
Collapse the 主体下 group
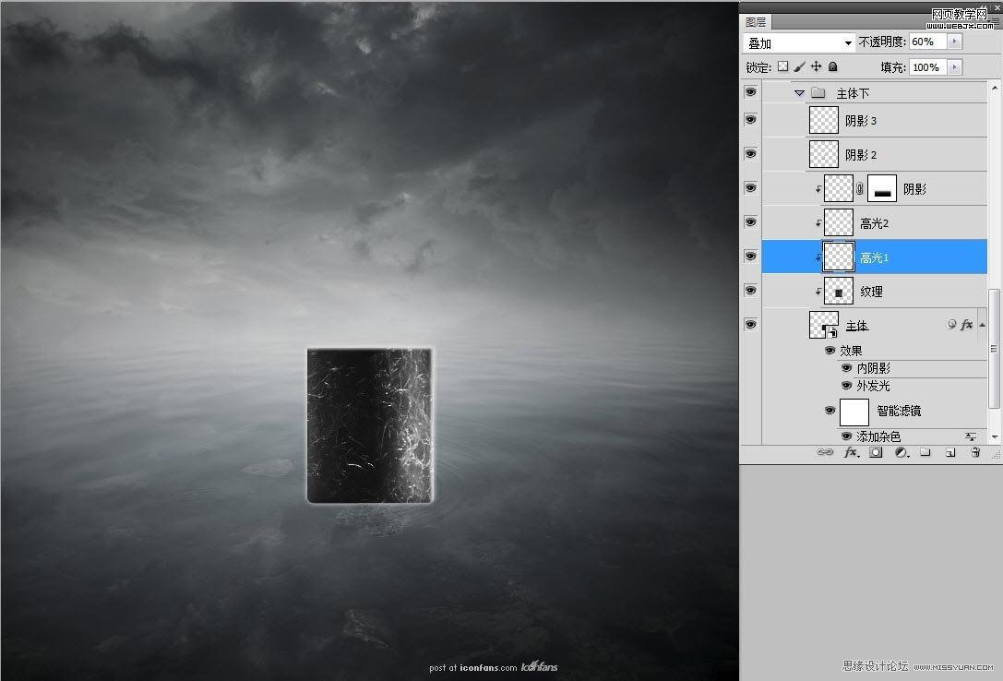[x=797, y=92]
